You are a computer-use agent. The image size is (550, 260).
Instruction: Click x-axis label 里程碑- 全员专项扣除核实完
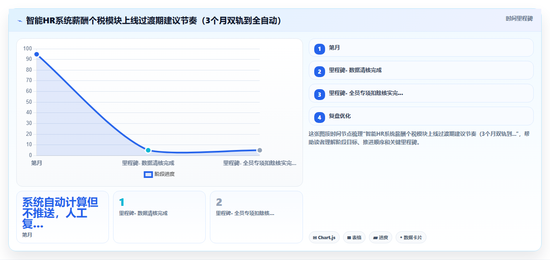click(260, 163)
